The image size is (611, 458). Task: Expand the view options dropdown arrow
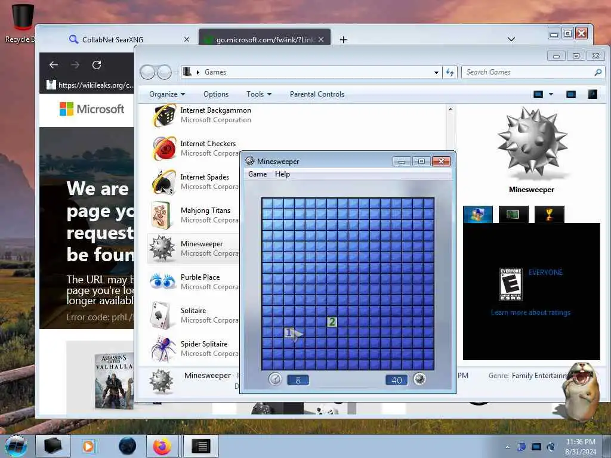(x=551, y=94)
